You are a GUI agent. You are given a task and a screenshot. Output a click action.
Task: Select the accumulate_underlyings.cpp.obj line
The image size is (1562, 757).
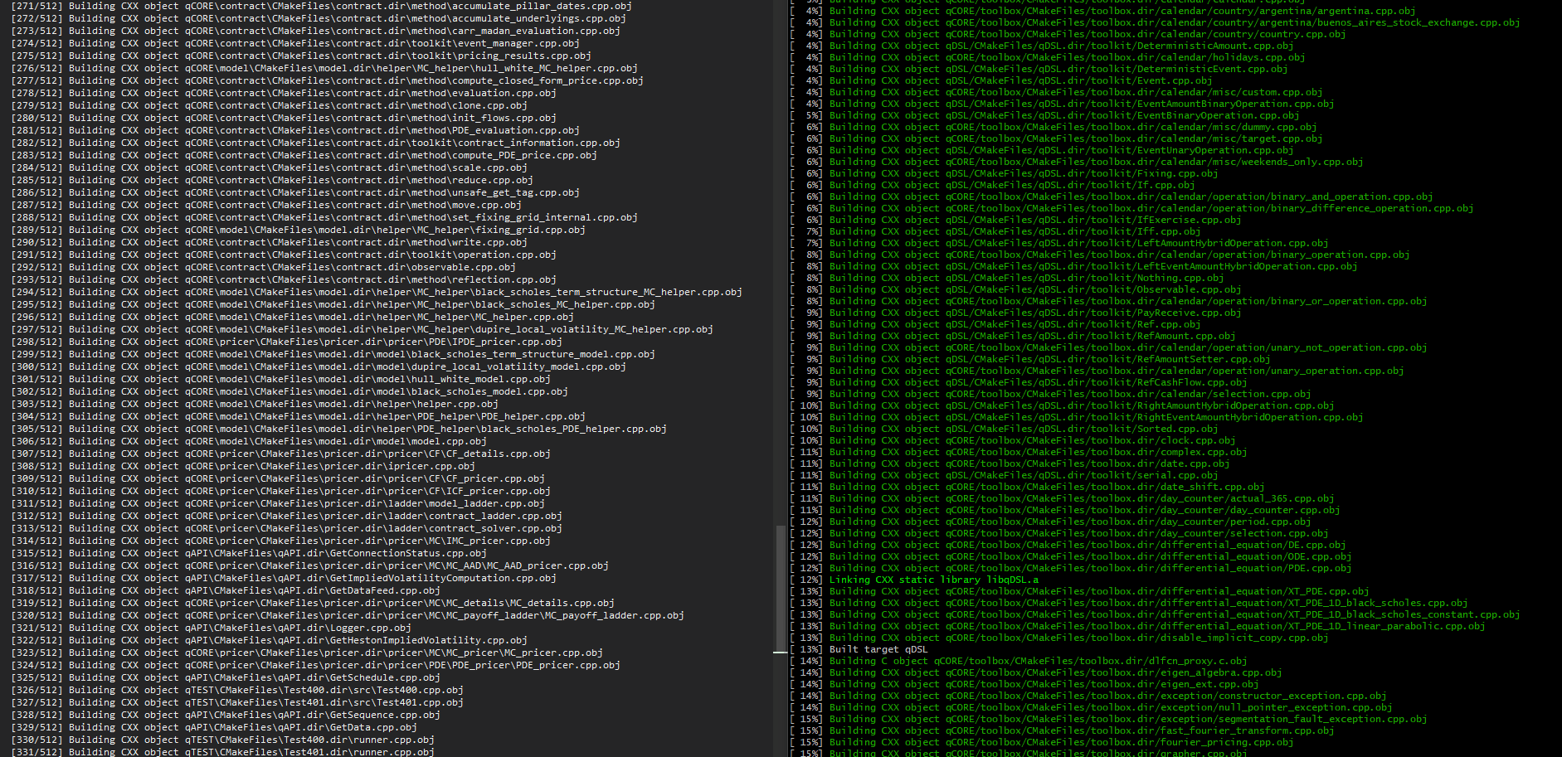click(x=319, y=18)
